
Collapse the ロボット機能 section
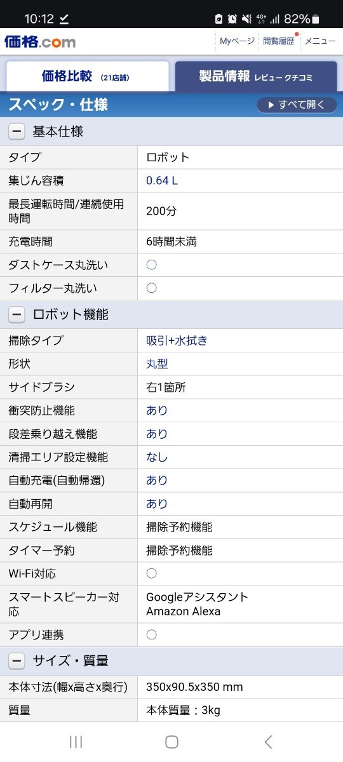17,314
